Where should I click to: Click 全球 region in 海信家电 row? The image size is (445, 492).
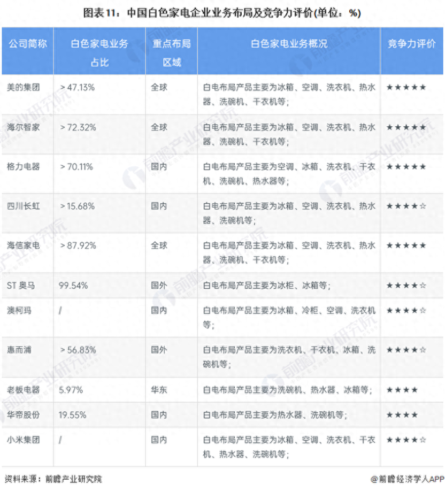pyautogui.click(x=159, y=245)
